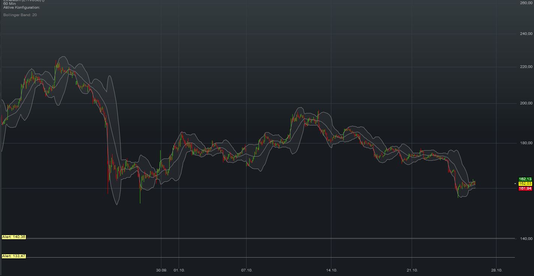This screenshot has height=276, width=534.
Task: Click the 240,00 price axis label
Action: click(526, 34)
